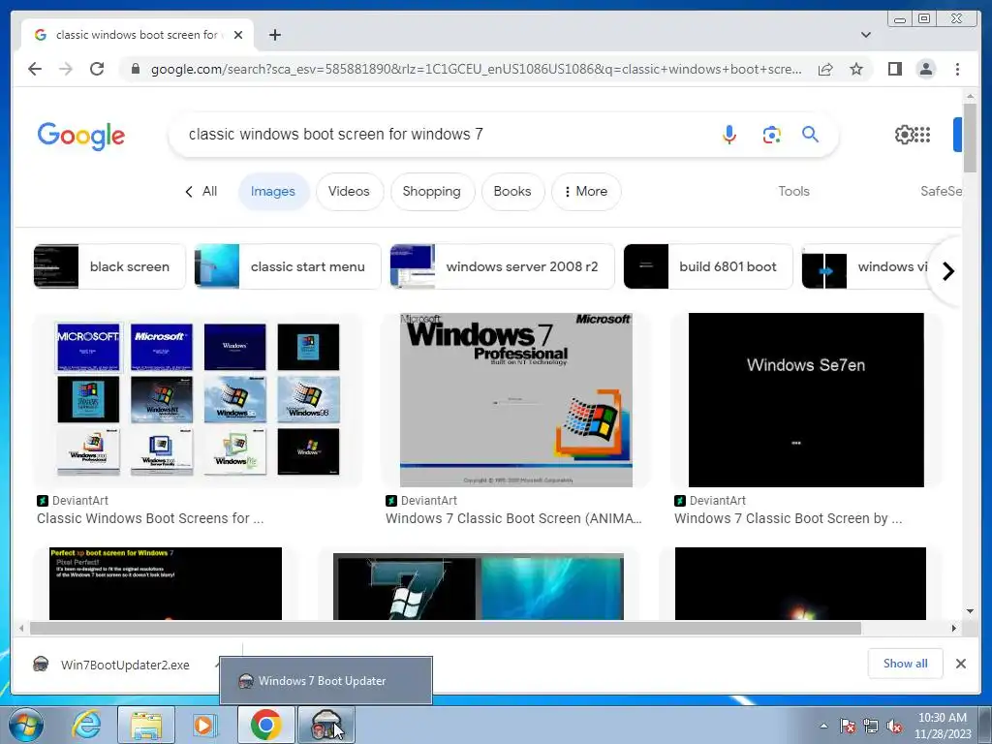
Task: Open Perfect XP boot screen image result
Action: point(166,583)
